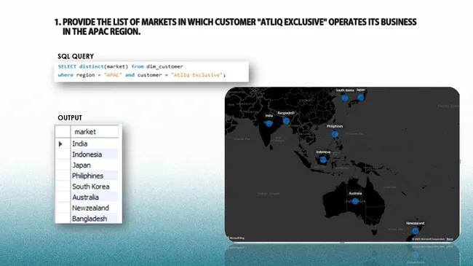Screen dimensions: 473x266
Task: Click the Indonesia map label
Action: point(323,152)
